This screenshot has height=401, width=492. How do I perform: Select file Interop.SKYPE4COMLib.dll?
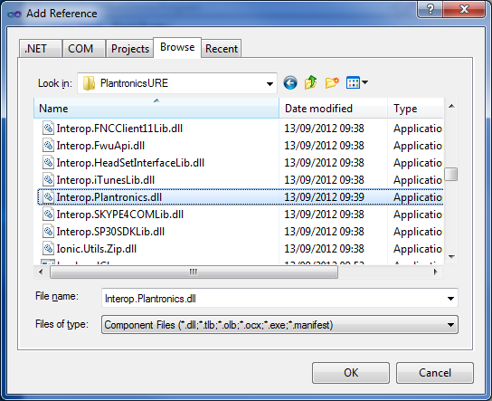coord(120,215)
